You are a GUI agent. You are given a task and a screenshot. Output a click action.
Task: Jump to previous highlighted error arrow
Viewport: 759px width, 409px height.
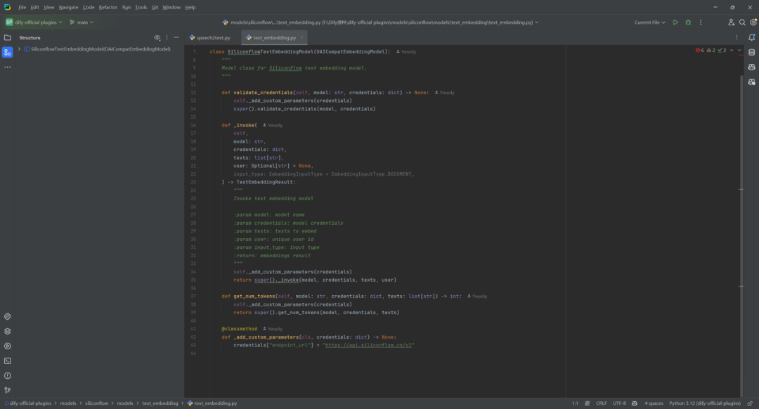pos(732,51)
